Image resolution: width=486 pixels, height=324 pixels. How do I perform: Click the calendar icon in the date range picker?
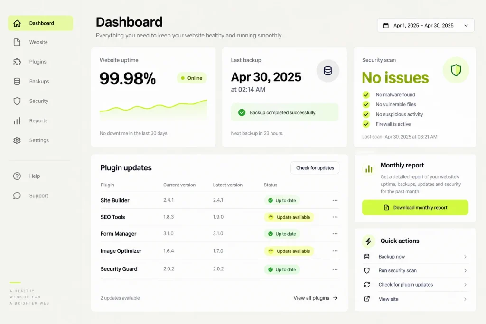[x=386, y=26]
